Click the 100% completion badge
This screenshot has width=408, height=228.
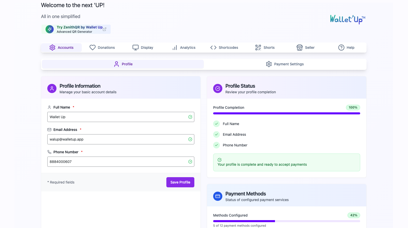coord(353,108)
